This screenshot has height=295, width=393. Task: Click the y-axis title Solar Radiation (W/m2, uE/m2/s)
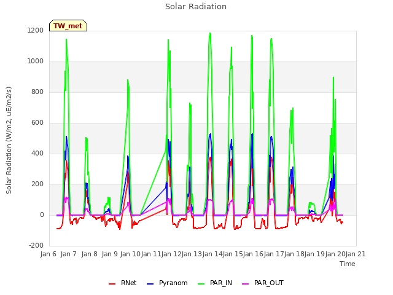9,140
